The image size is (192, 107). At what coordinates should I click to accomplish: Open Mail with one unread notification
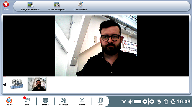pos(27,101)
